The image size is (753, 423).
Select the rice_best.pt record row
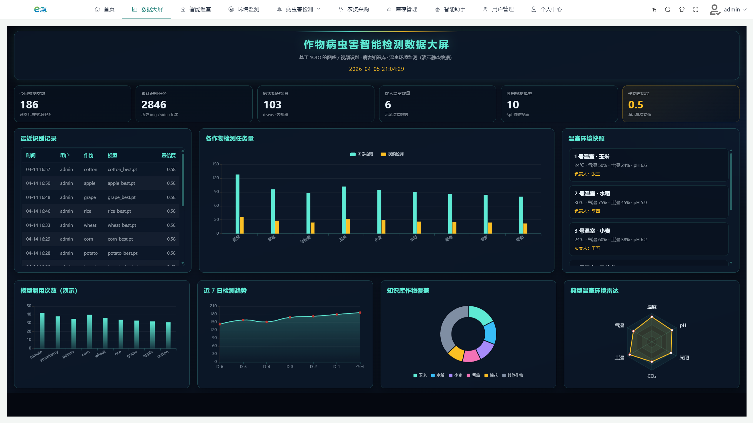click(101, 211)
